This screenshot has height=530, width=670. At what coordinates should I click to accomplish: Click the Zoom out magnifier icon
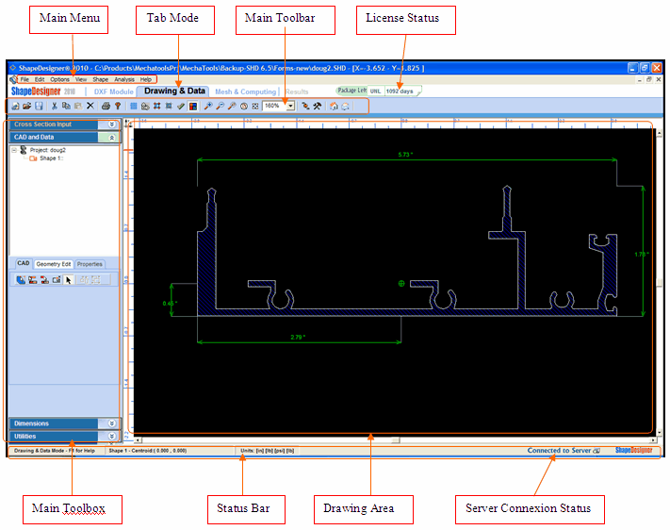click(221, 106)
